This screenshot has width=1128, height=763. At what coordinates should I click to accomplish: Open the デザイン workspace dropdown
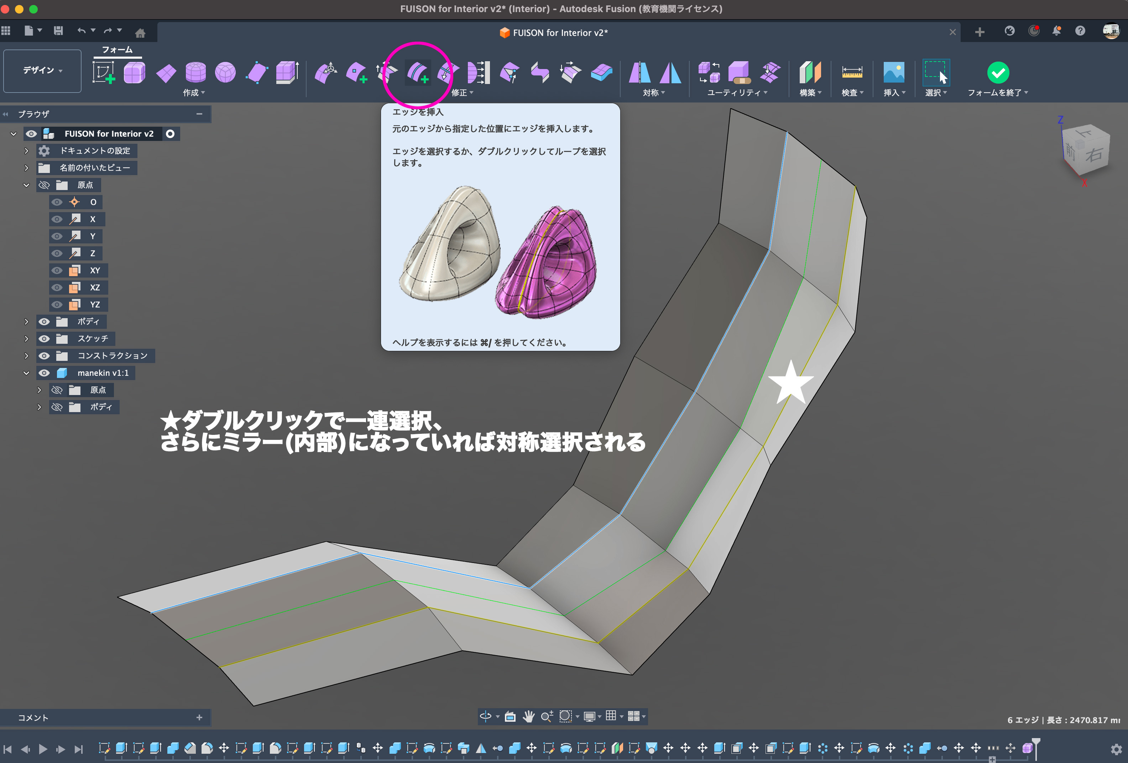42,71
